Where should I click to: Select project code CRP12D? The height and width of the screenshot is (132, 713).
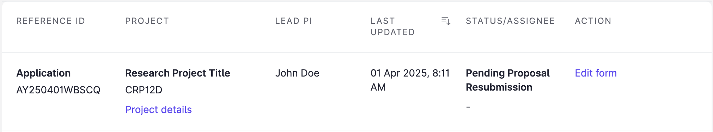click(144, 90)
